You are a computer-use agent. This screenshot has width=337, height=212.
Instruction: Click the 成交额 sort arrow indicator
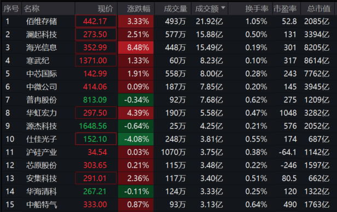(x=223, y=8)
